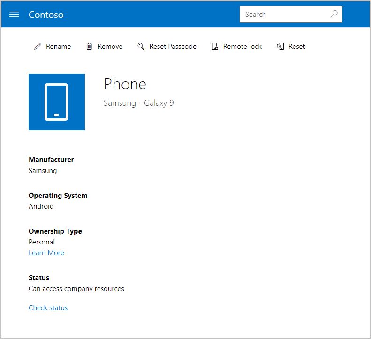Click the Check status link
Image resolution: width=371 pixels, height=339 pixels.
(x=48, y=308)
